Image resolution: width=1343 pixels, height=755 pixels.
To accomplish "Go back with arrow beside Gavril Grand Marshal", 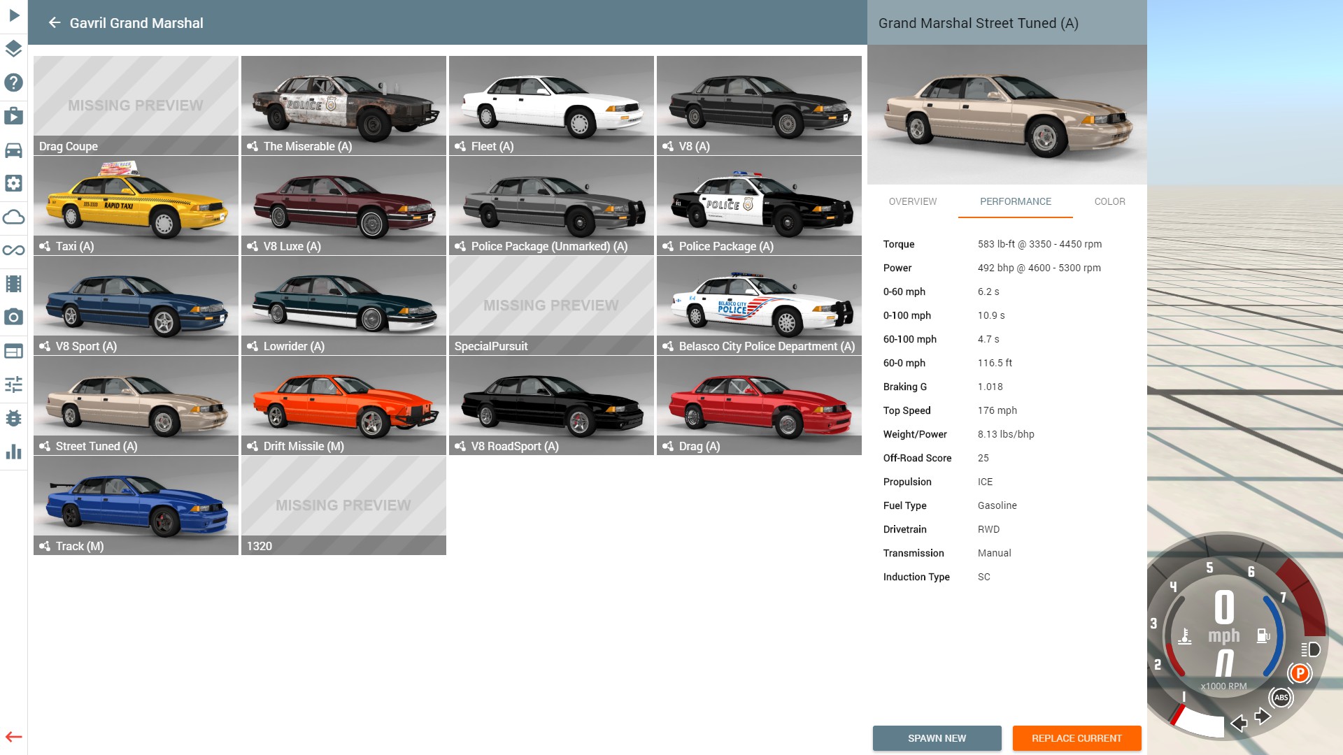I will pos(55,23).
